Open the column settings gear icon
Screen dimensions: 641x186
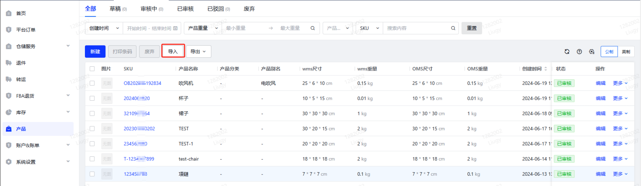pyautogui.click(x=591, y=52)
